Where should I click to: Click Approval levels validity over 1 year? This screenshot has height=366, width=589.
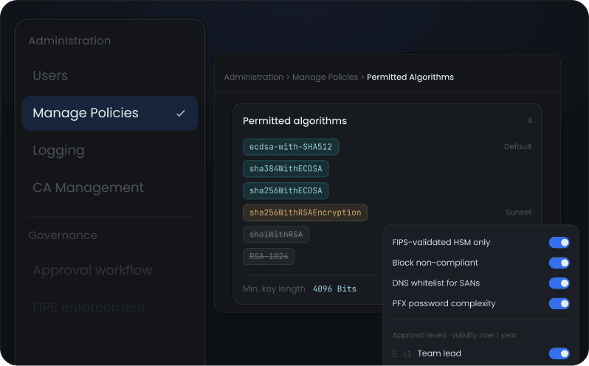[x=454, y=335]
